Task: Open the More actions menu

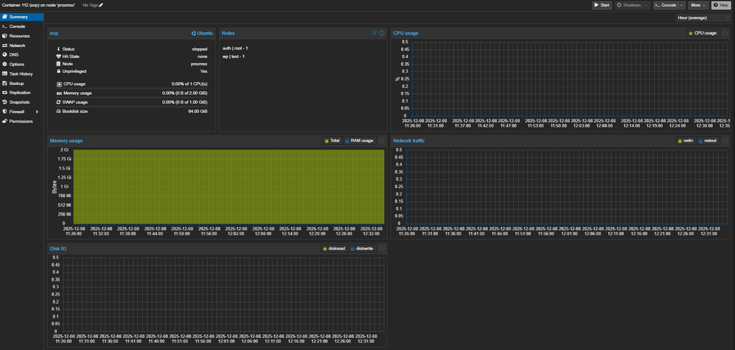Action: (x=698, y=5)
